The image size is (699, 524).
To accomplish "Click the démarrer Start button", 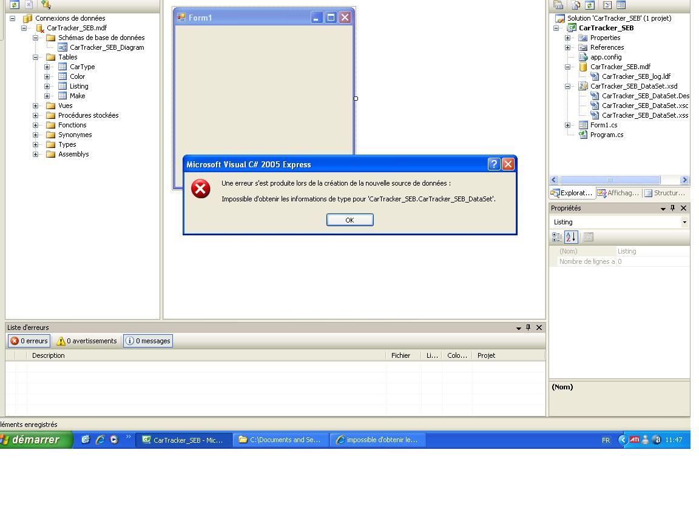I will (36, 440).
